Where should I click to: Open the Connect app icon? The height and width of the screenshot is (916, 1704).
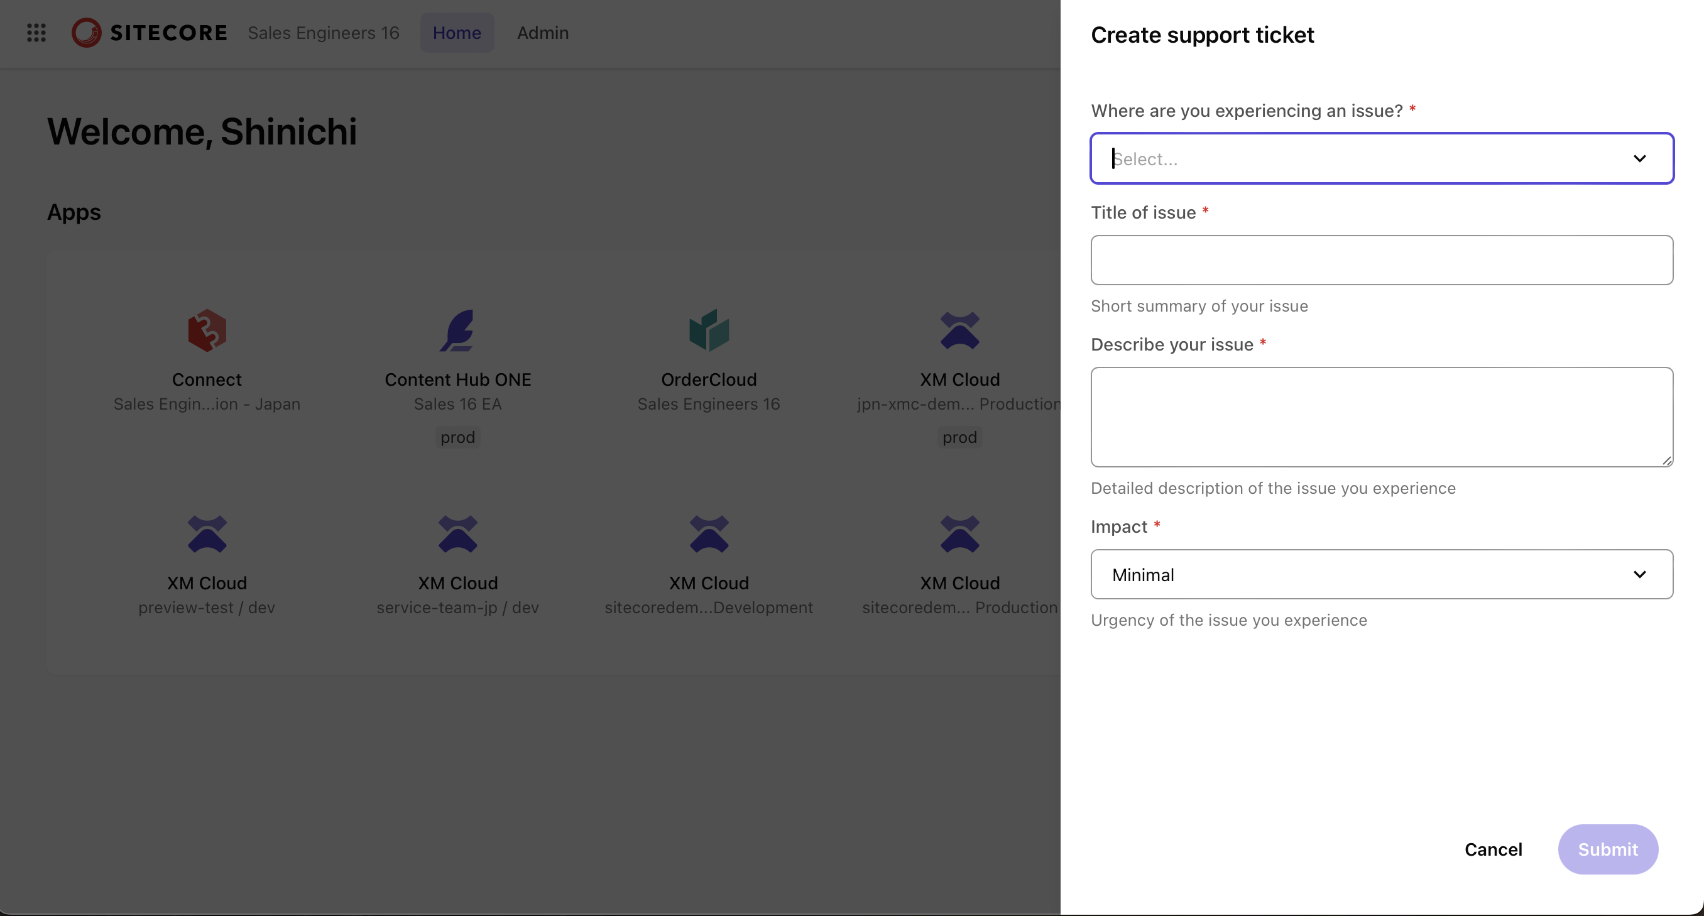click(207, 330)
